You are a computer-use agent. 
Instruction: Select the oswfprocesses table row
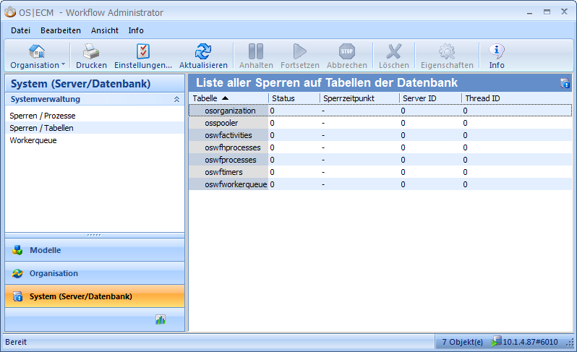pos(230,160)
